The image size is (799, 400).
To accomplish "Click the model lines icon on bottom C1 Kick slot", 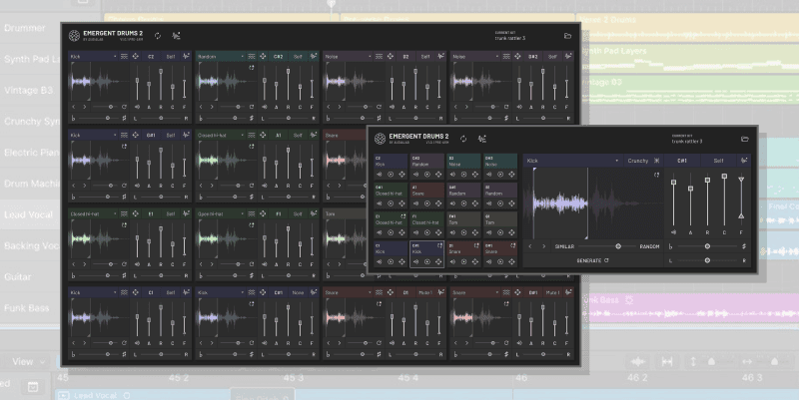I will click(x=124, y=292).
